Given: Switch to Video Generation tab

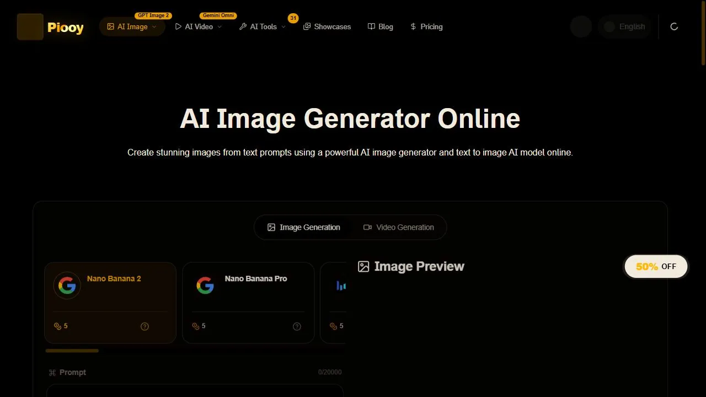Looking at the screenshot, I should pos(398,227).
